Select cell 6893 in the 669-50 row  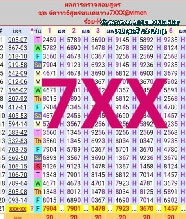49,158
